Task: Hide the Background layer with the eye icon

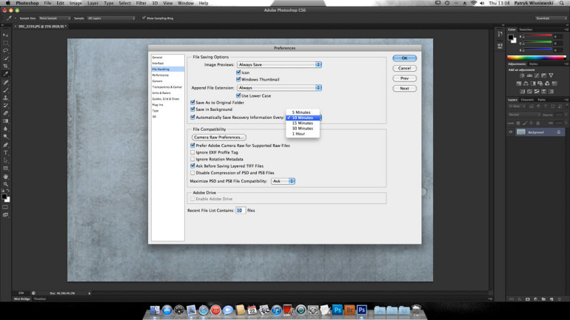Action: 510,132
